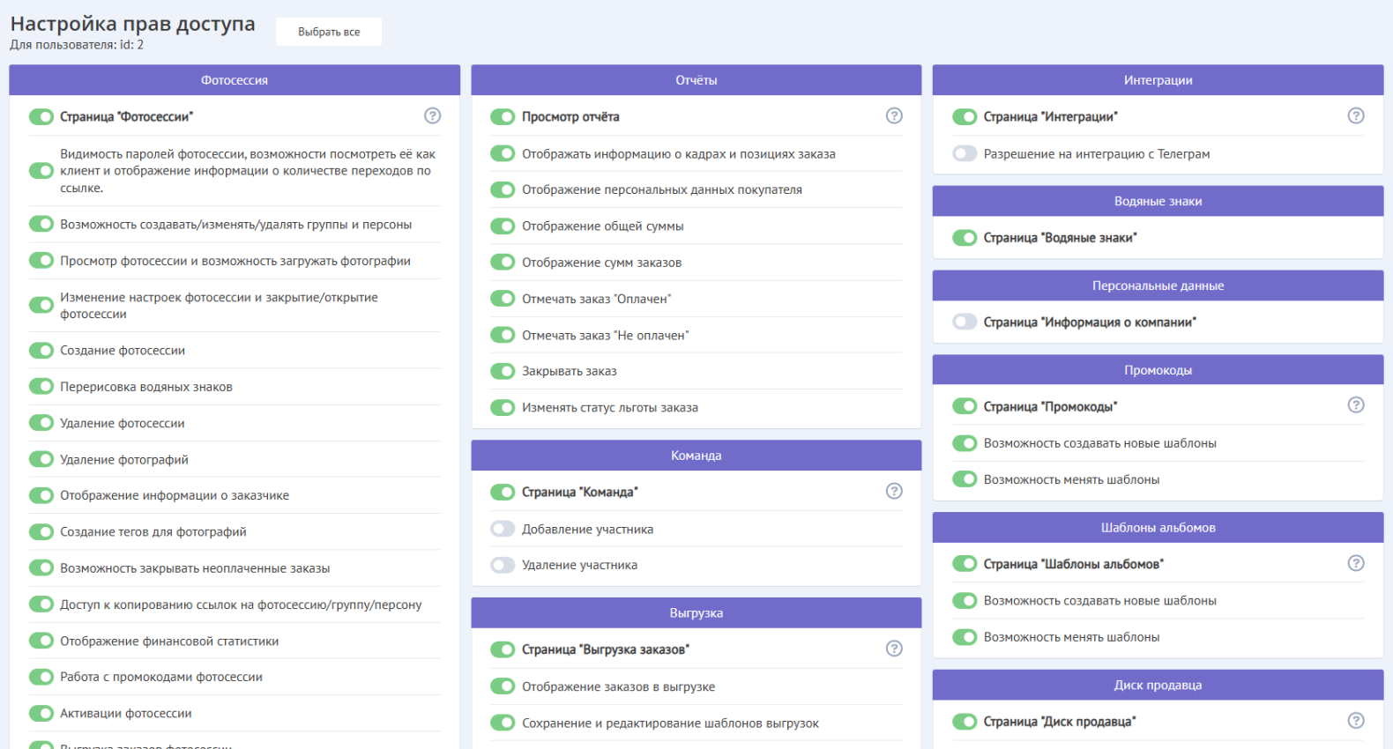
Task: Open help for Страница "Шаблоны альбомов"
Action: click(1356, 563)
